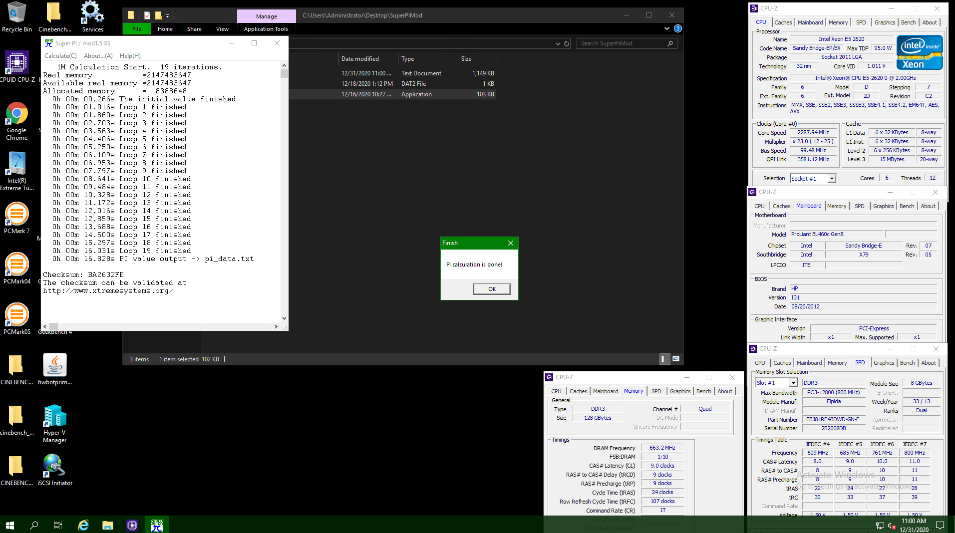Open Calculate(C) menu in Super PI
955x533 pixels.
coord(60,56)
